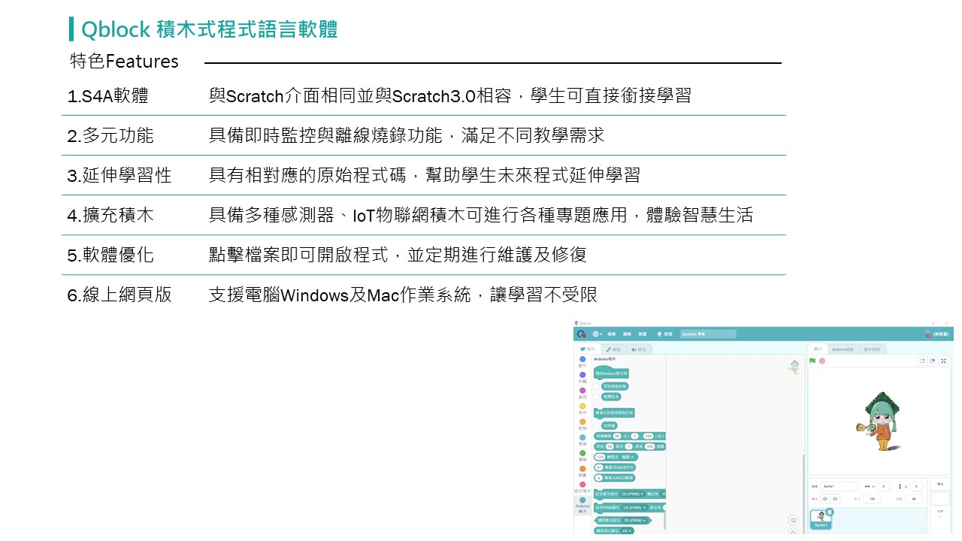Select the 控制 control block category
Viewport: 962px width, 541px height.
pyautogui.click(x=582, y=424)
